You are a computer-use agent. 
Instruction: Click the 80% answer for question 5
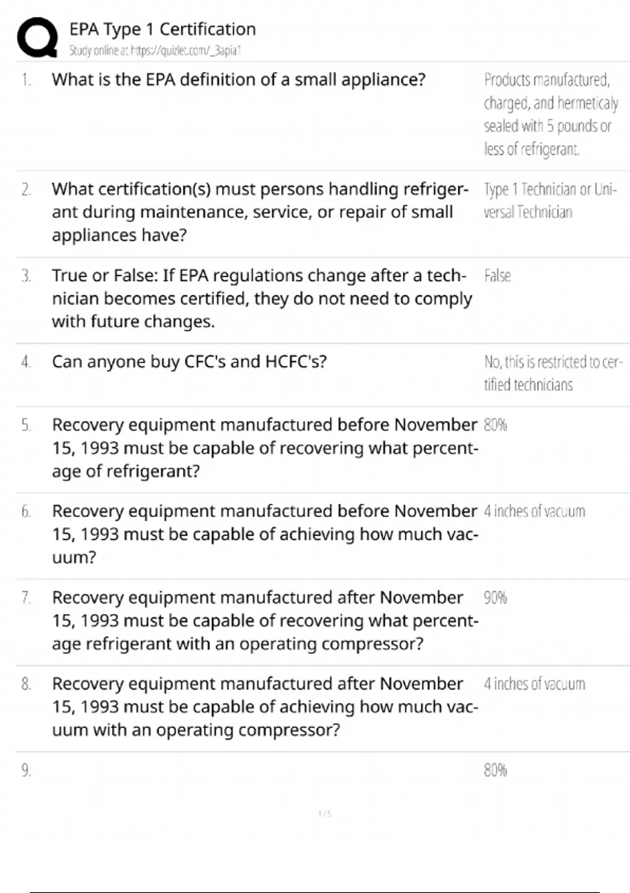495,424
